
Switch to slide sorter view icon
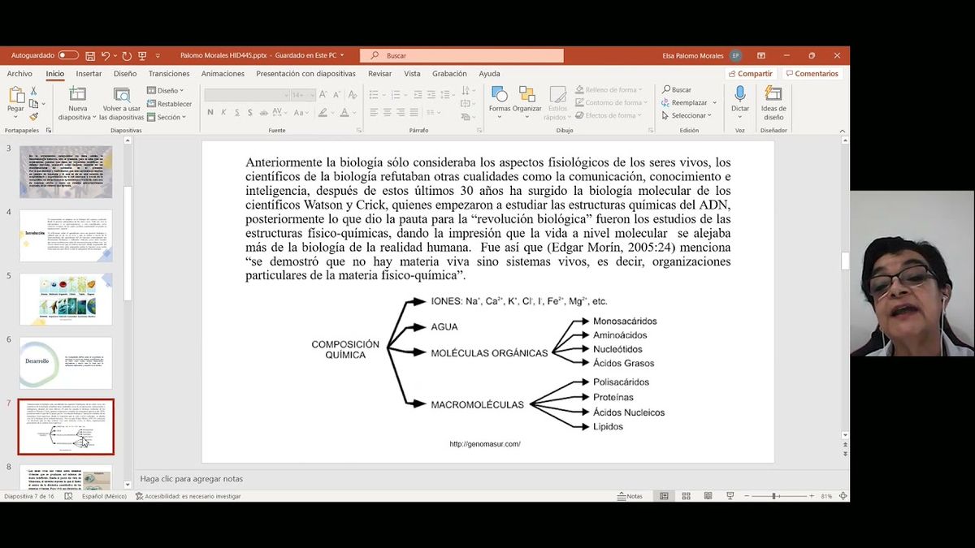(686, 496)
